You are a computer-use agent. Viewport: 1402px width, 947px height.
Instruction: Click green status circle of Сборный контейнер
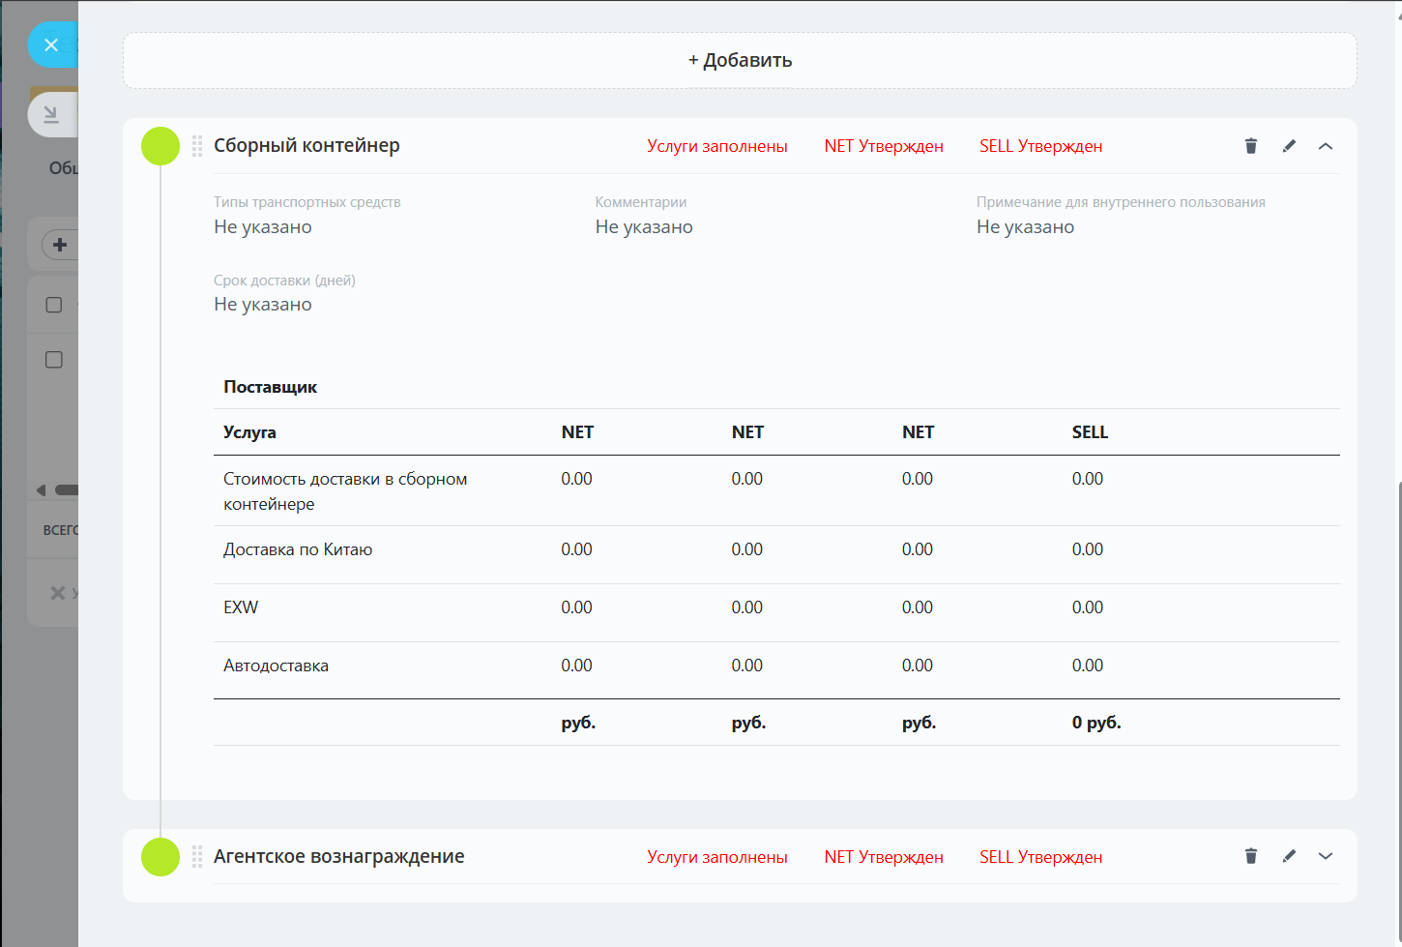[x=161, y=146]
